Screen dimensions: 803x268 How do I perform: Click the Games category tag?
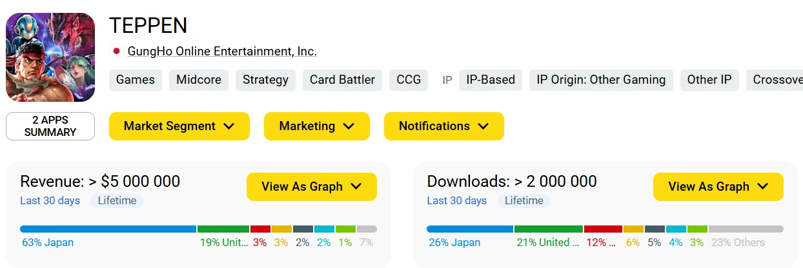pos(136,80)
